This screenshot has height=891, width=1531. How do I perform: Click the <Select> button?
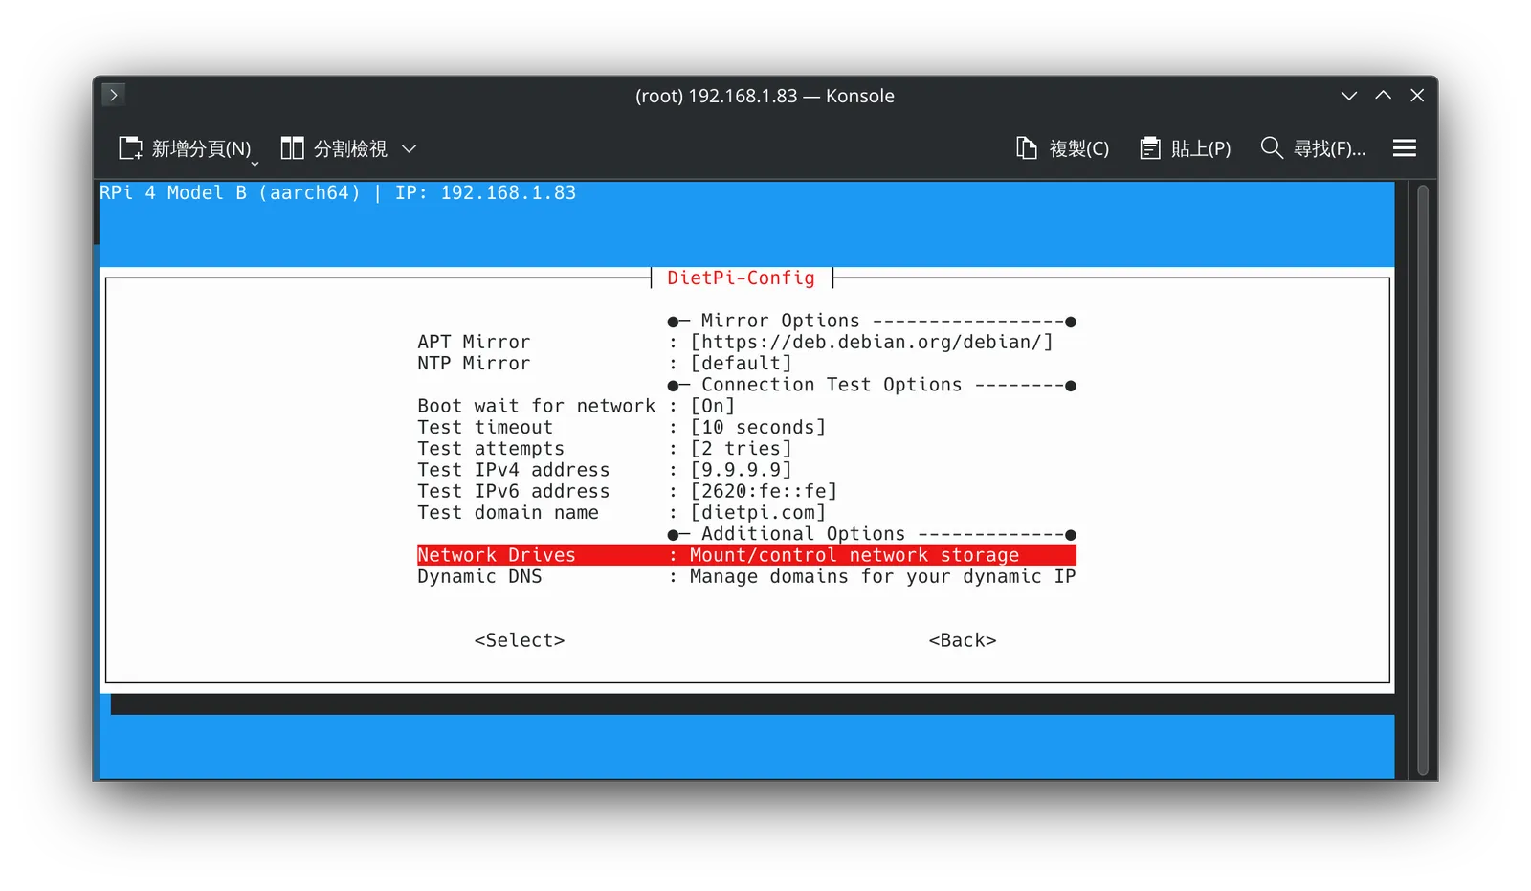520,640
